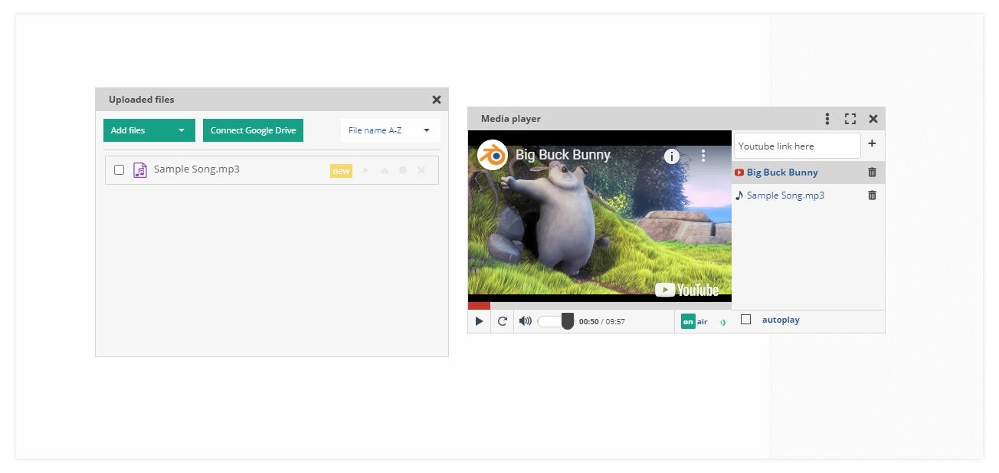The width and height of the screenshot is (999, 473).
Task: Open the YouTube video three-dot menu
Action: [x=703, y=156]
